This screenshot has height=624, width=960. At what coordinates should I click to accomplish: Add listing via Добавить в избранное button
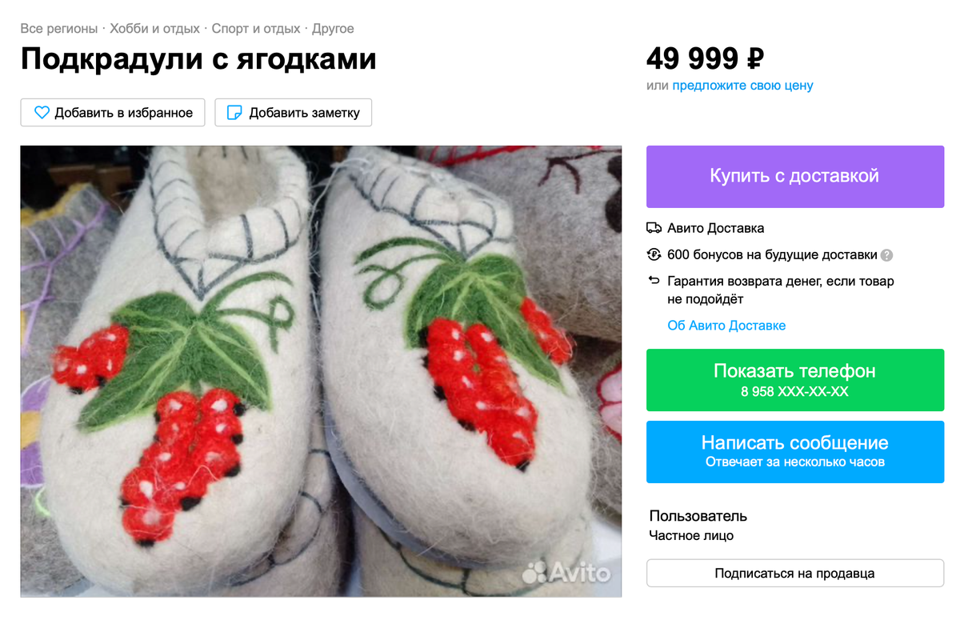coord(113,113)
